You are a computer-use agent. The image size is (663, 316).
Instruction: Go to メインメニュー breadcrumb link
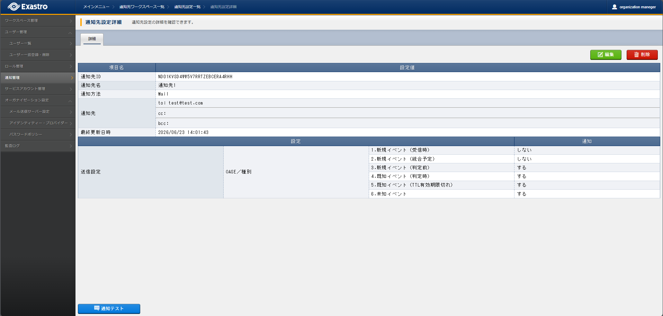click(96, 7)
